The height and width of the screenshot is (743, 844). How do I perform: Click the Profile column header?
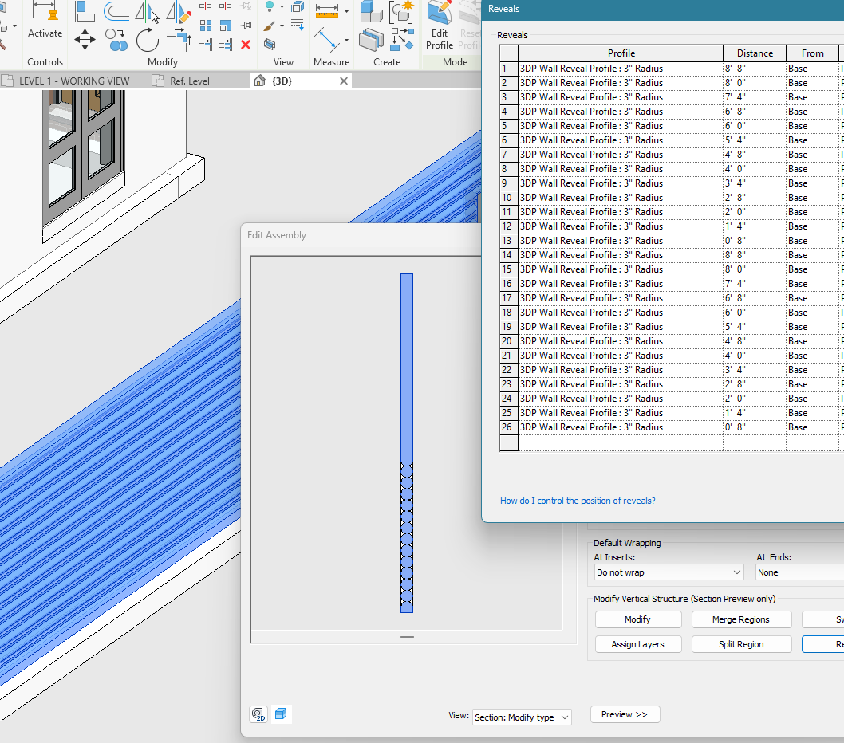621,53
